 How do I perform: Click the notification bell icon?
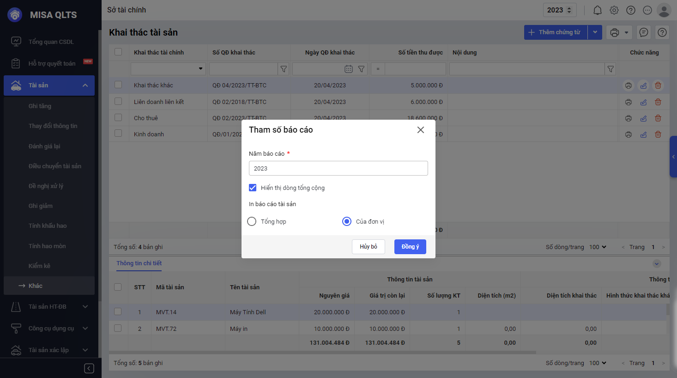click(597, 10)
